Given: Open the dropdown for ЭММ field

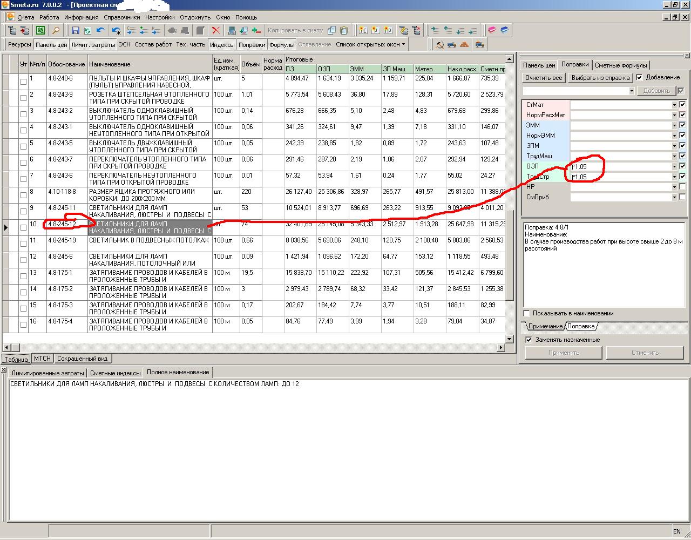Looking at the screenshot, I should tap(674, 125).
